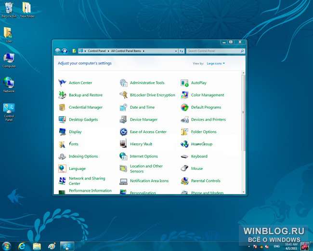The image size is (313, 251).
Task: Open the Devices and Printers icon
Action: (184, 120)
